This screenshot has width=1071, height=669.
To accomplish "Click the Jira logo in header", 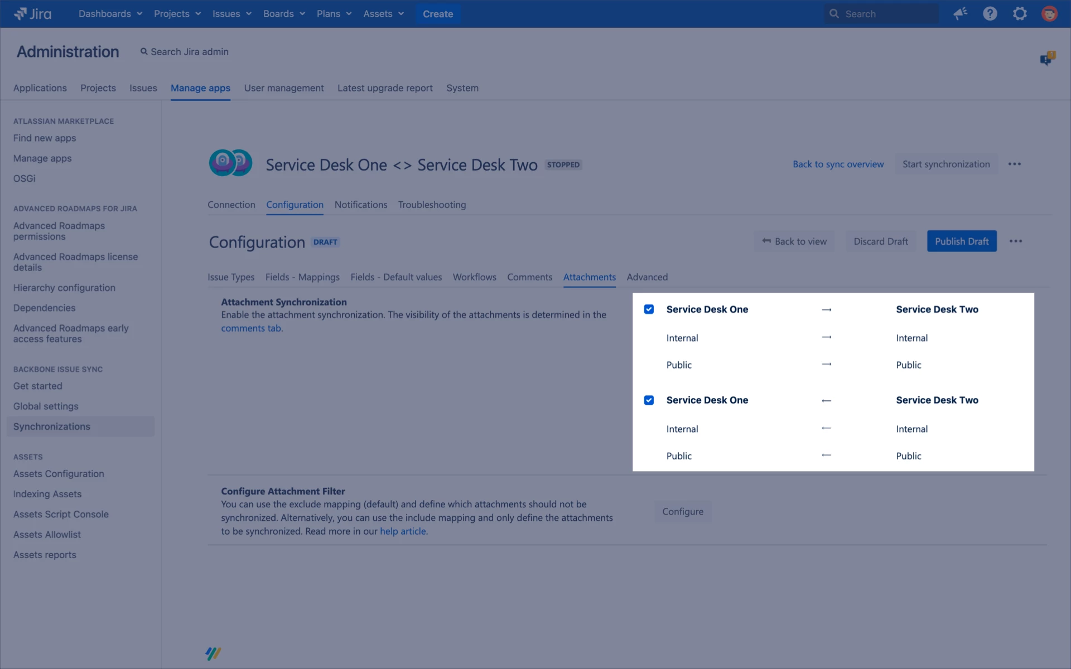I will click(32, 14).
